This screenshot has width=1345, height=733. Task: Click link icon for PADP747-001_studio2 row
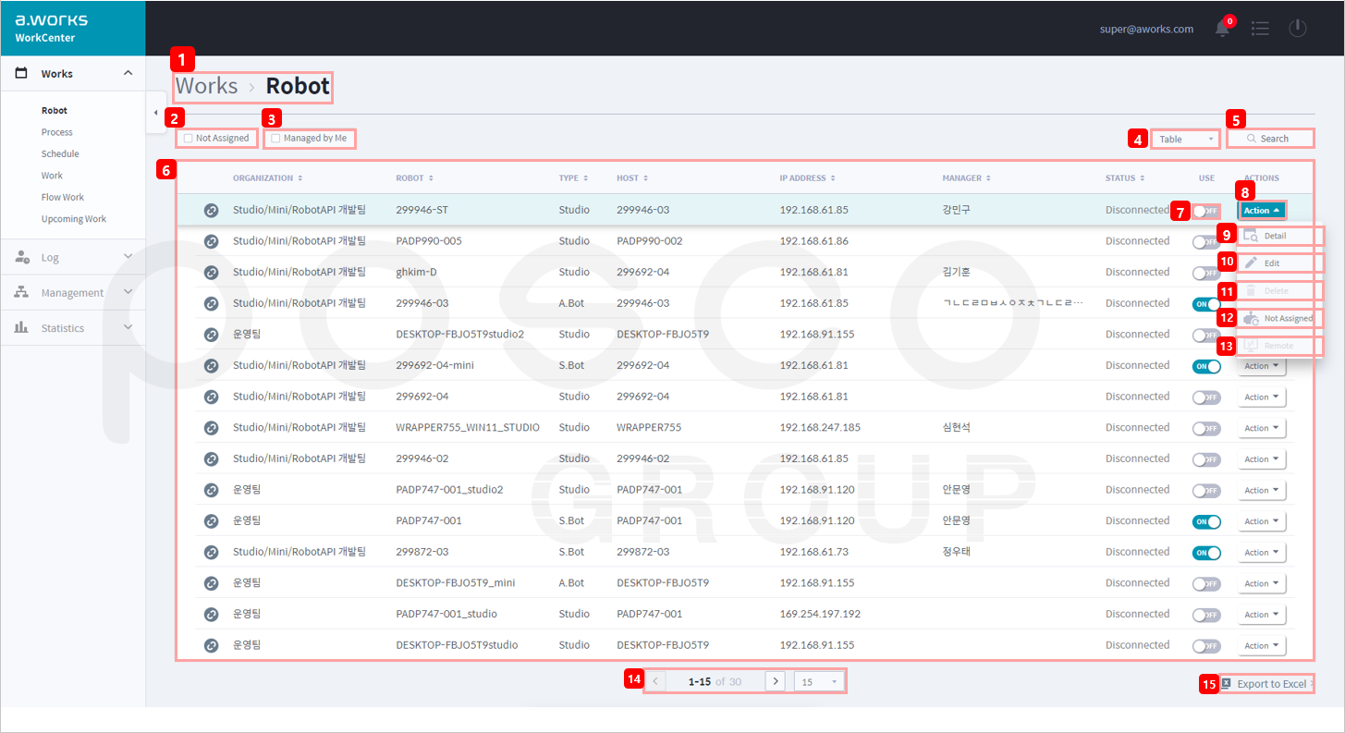pos(211,490)
